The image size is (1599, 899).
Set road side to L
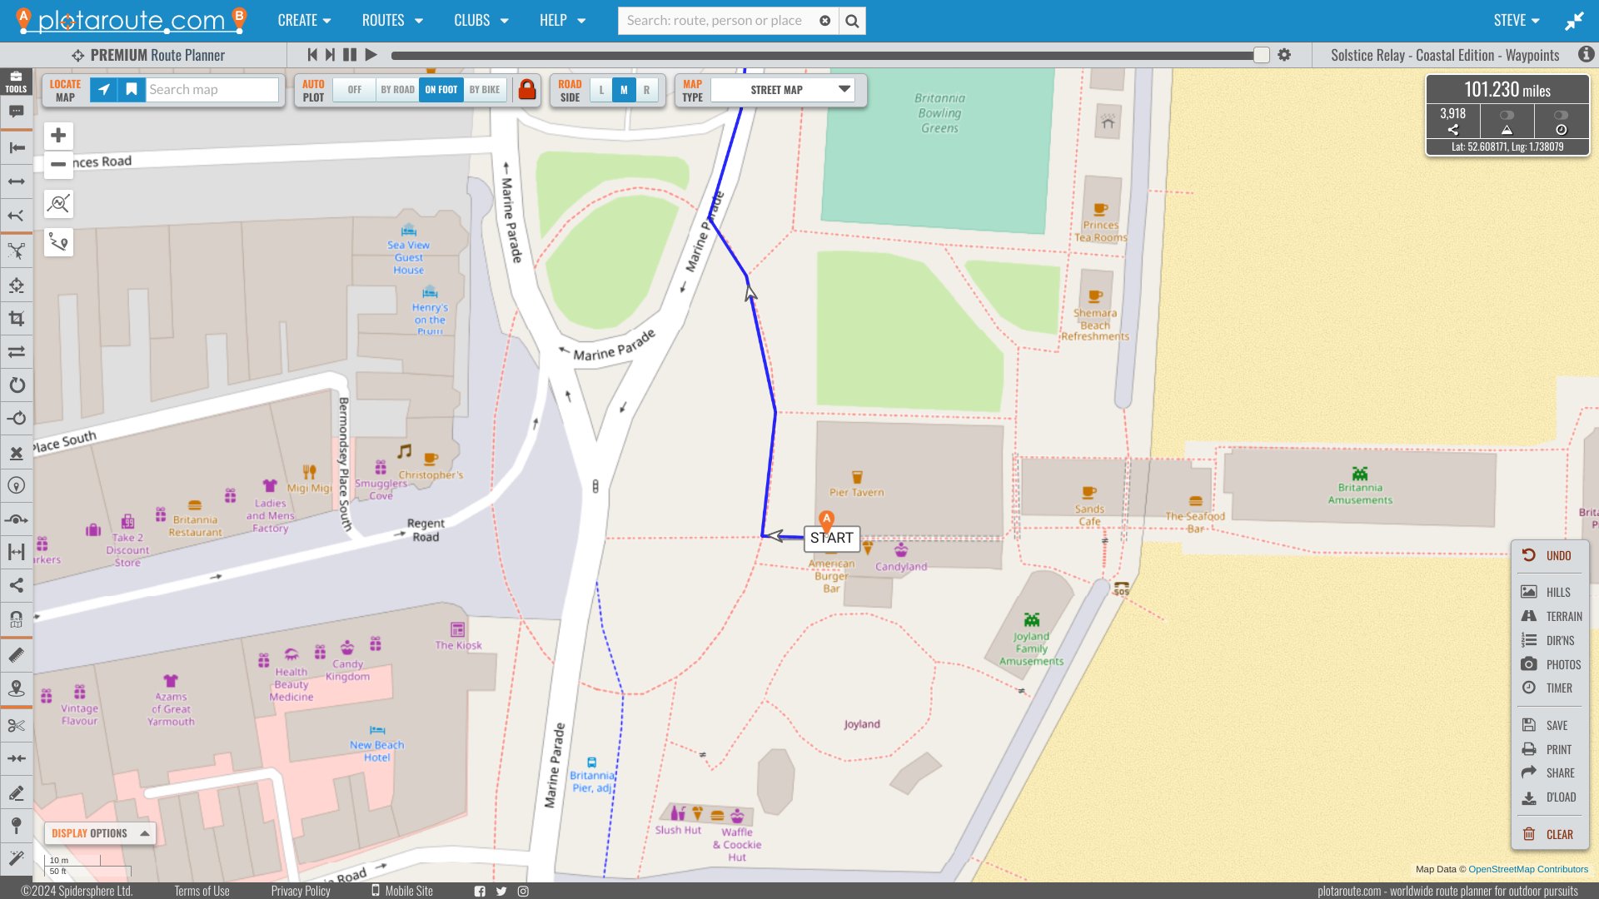601,90
